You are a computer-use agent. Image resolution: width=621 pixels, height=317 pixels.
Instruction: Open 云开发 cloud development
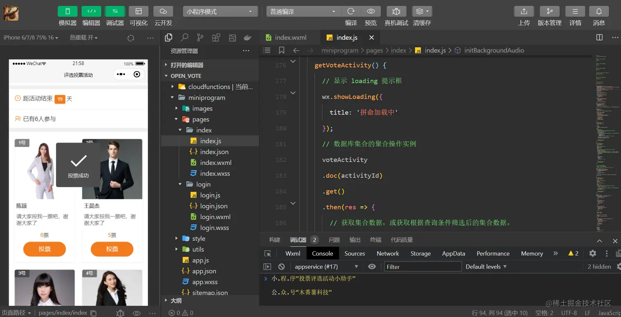point(163,11)
